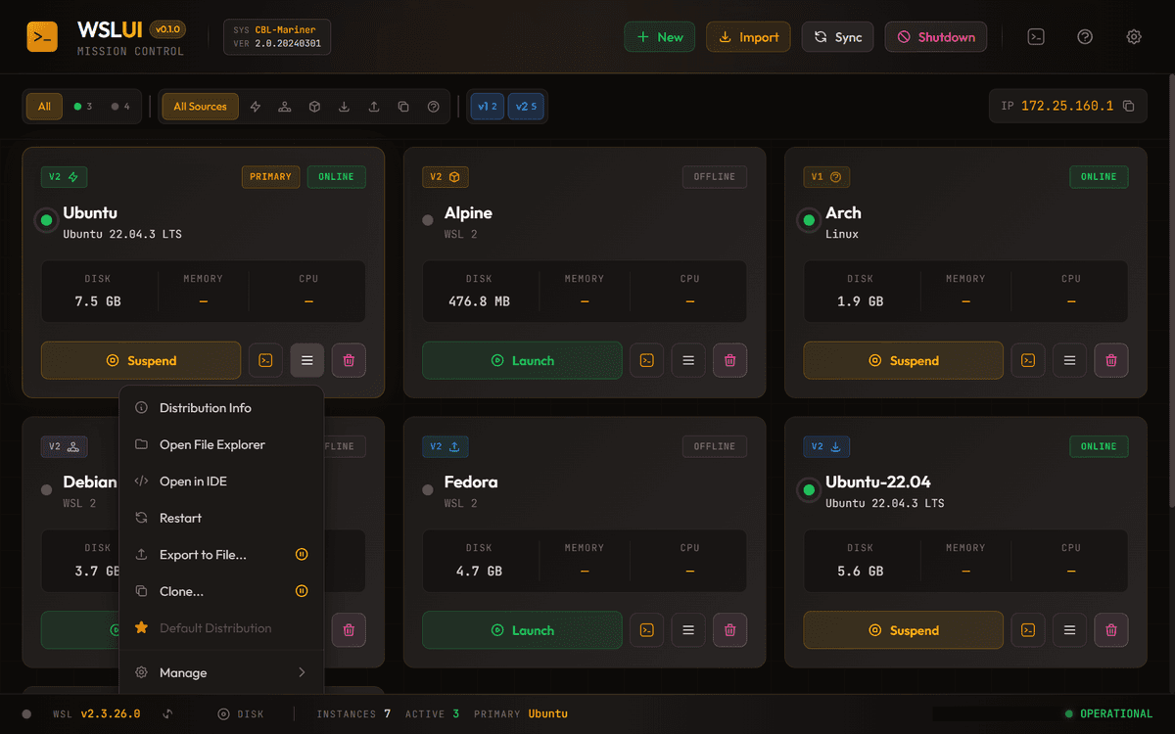Toggle the v1 distributions filter
This screenshot has height=734, width=1175.
[487, 106]
